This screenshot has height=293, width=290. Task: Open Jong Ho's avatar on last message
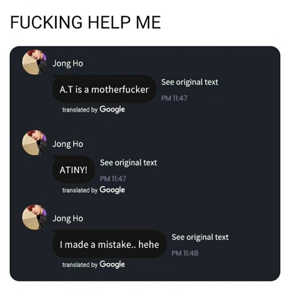pyautogui.click(x=34, y=217)
